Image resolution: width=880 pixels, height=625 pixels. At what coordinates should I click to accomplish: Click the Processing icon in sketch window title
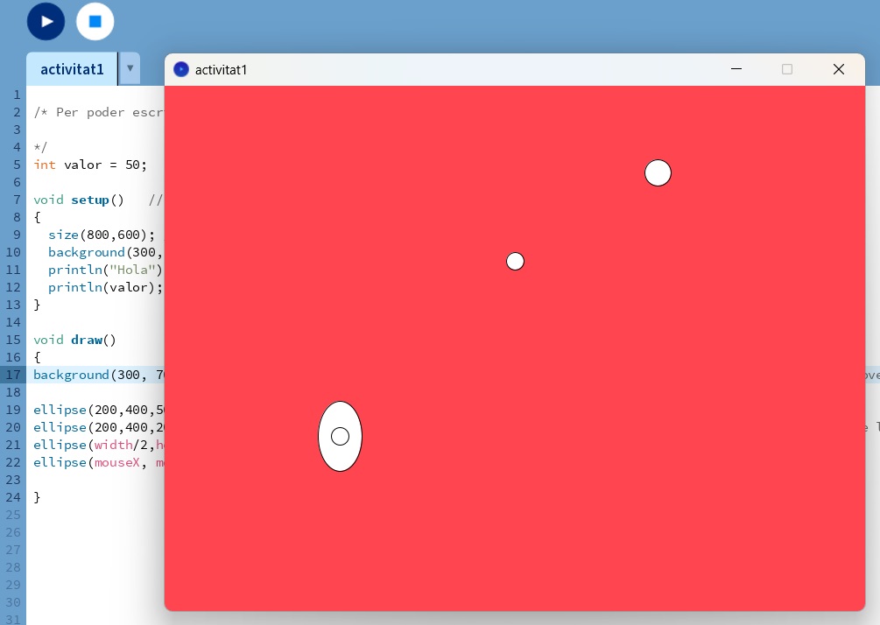[181, 69]
